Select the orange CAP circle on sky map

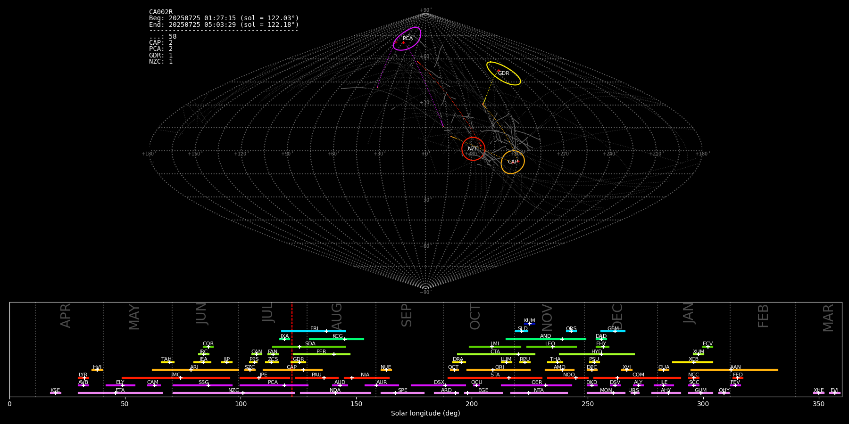pos(513,162)
